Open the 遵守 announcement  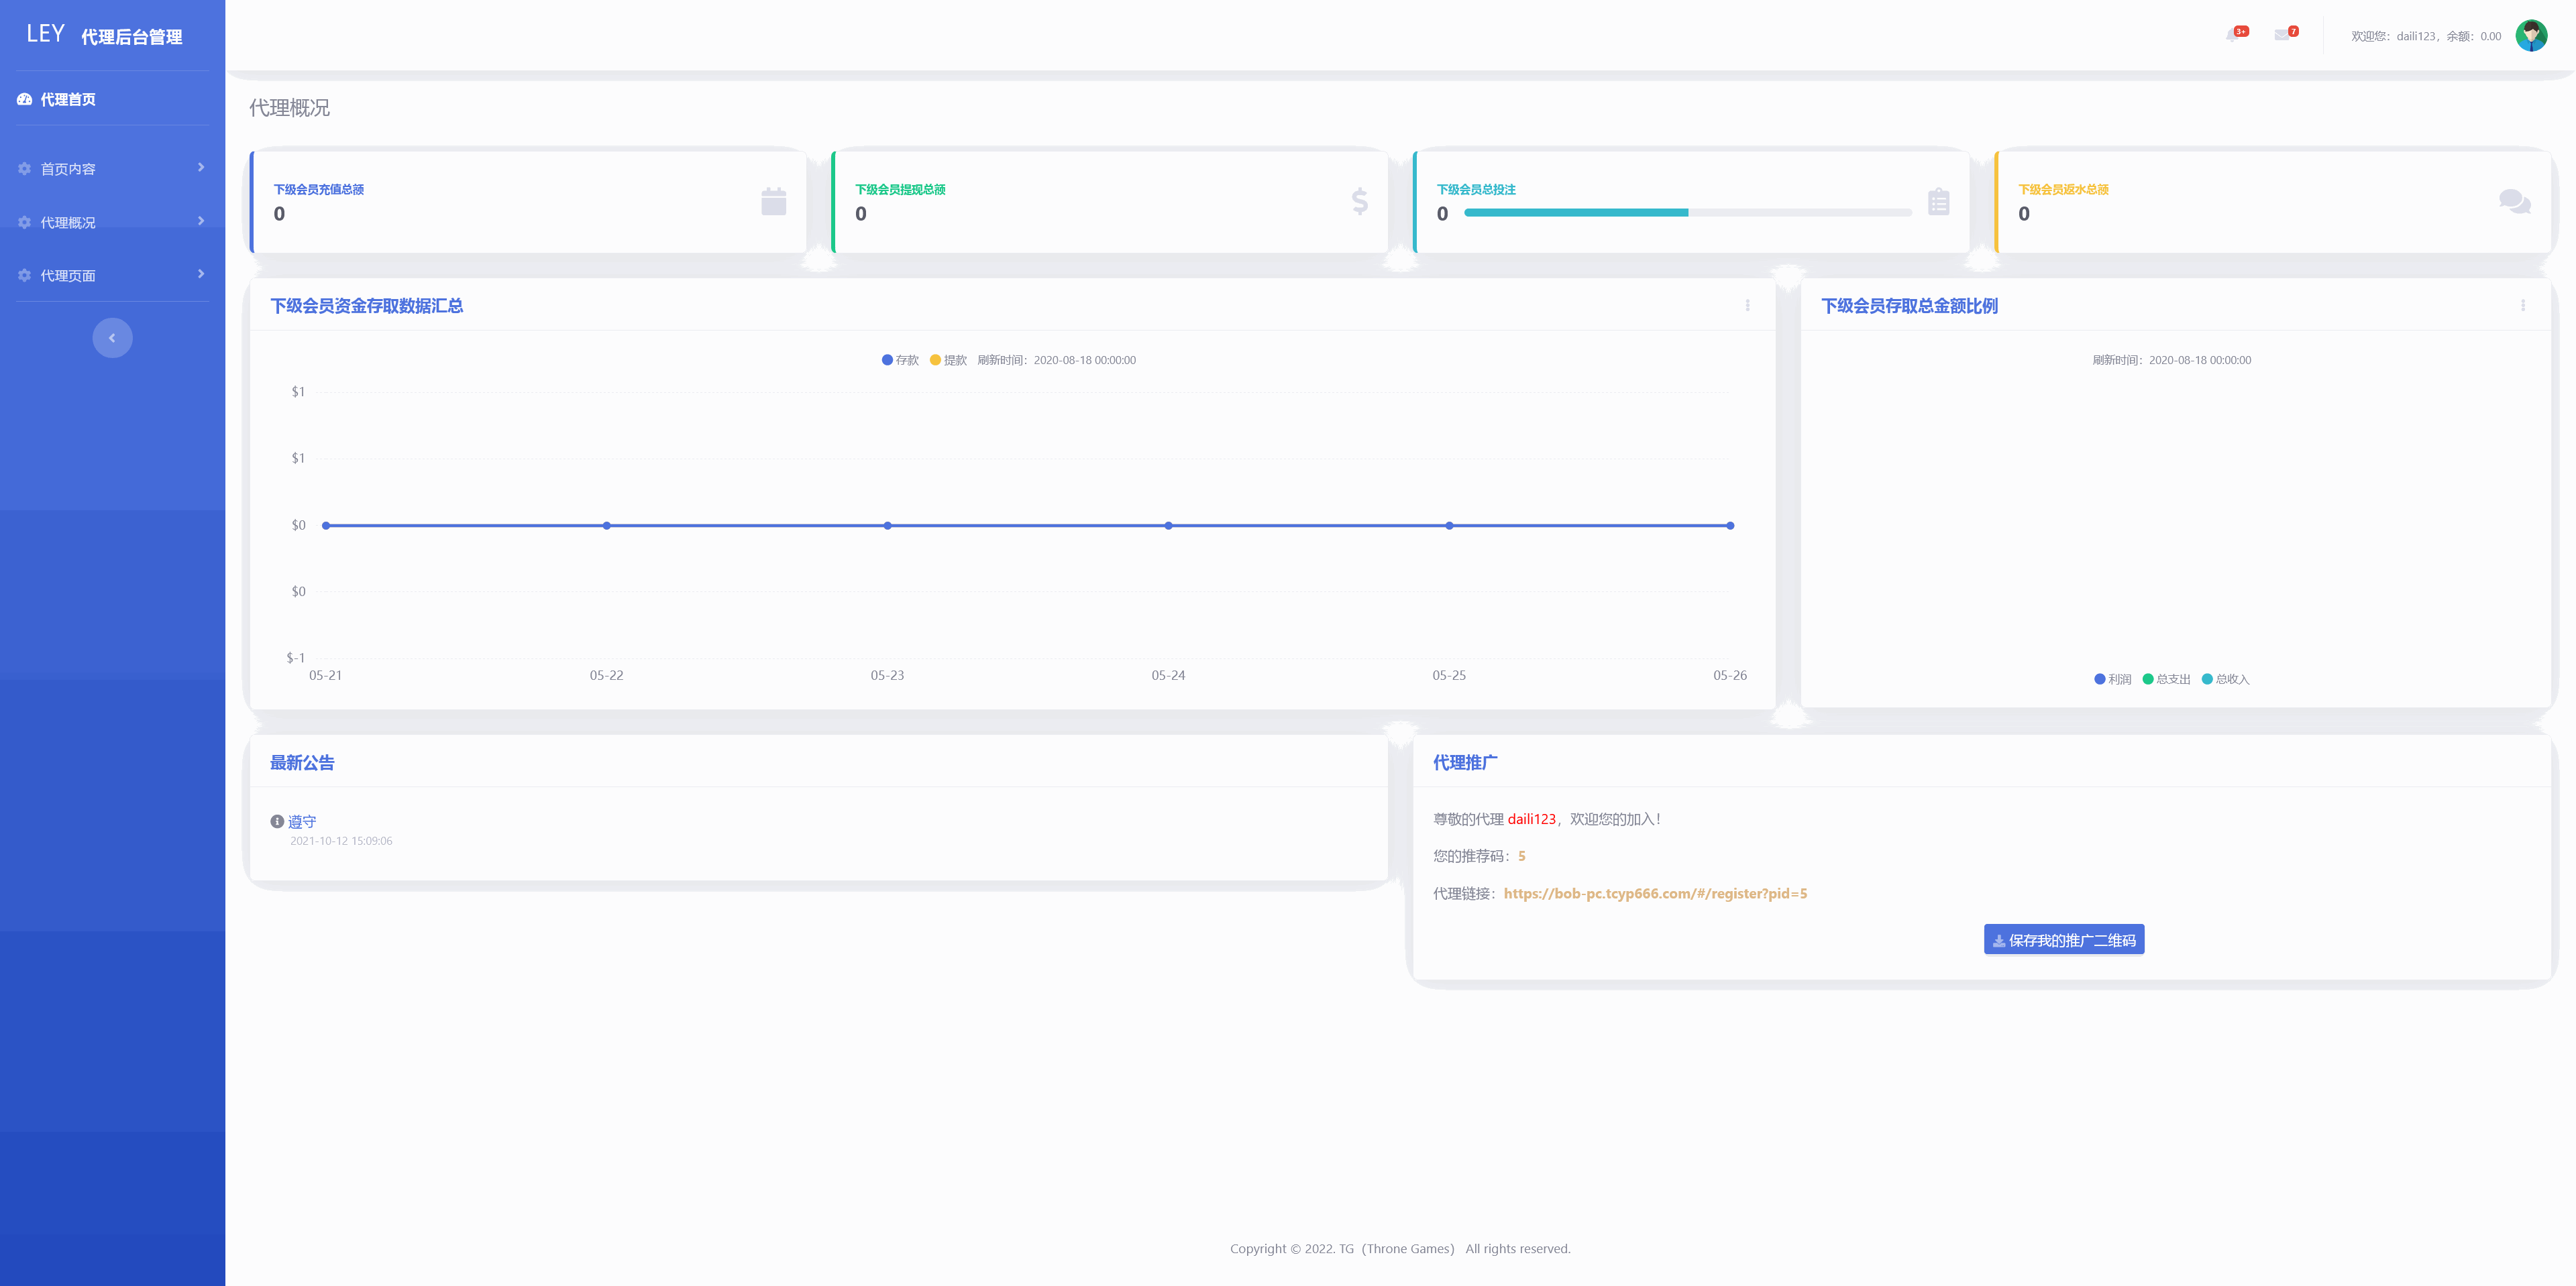[x=301, y=823]
